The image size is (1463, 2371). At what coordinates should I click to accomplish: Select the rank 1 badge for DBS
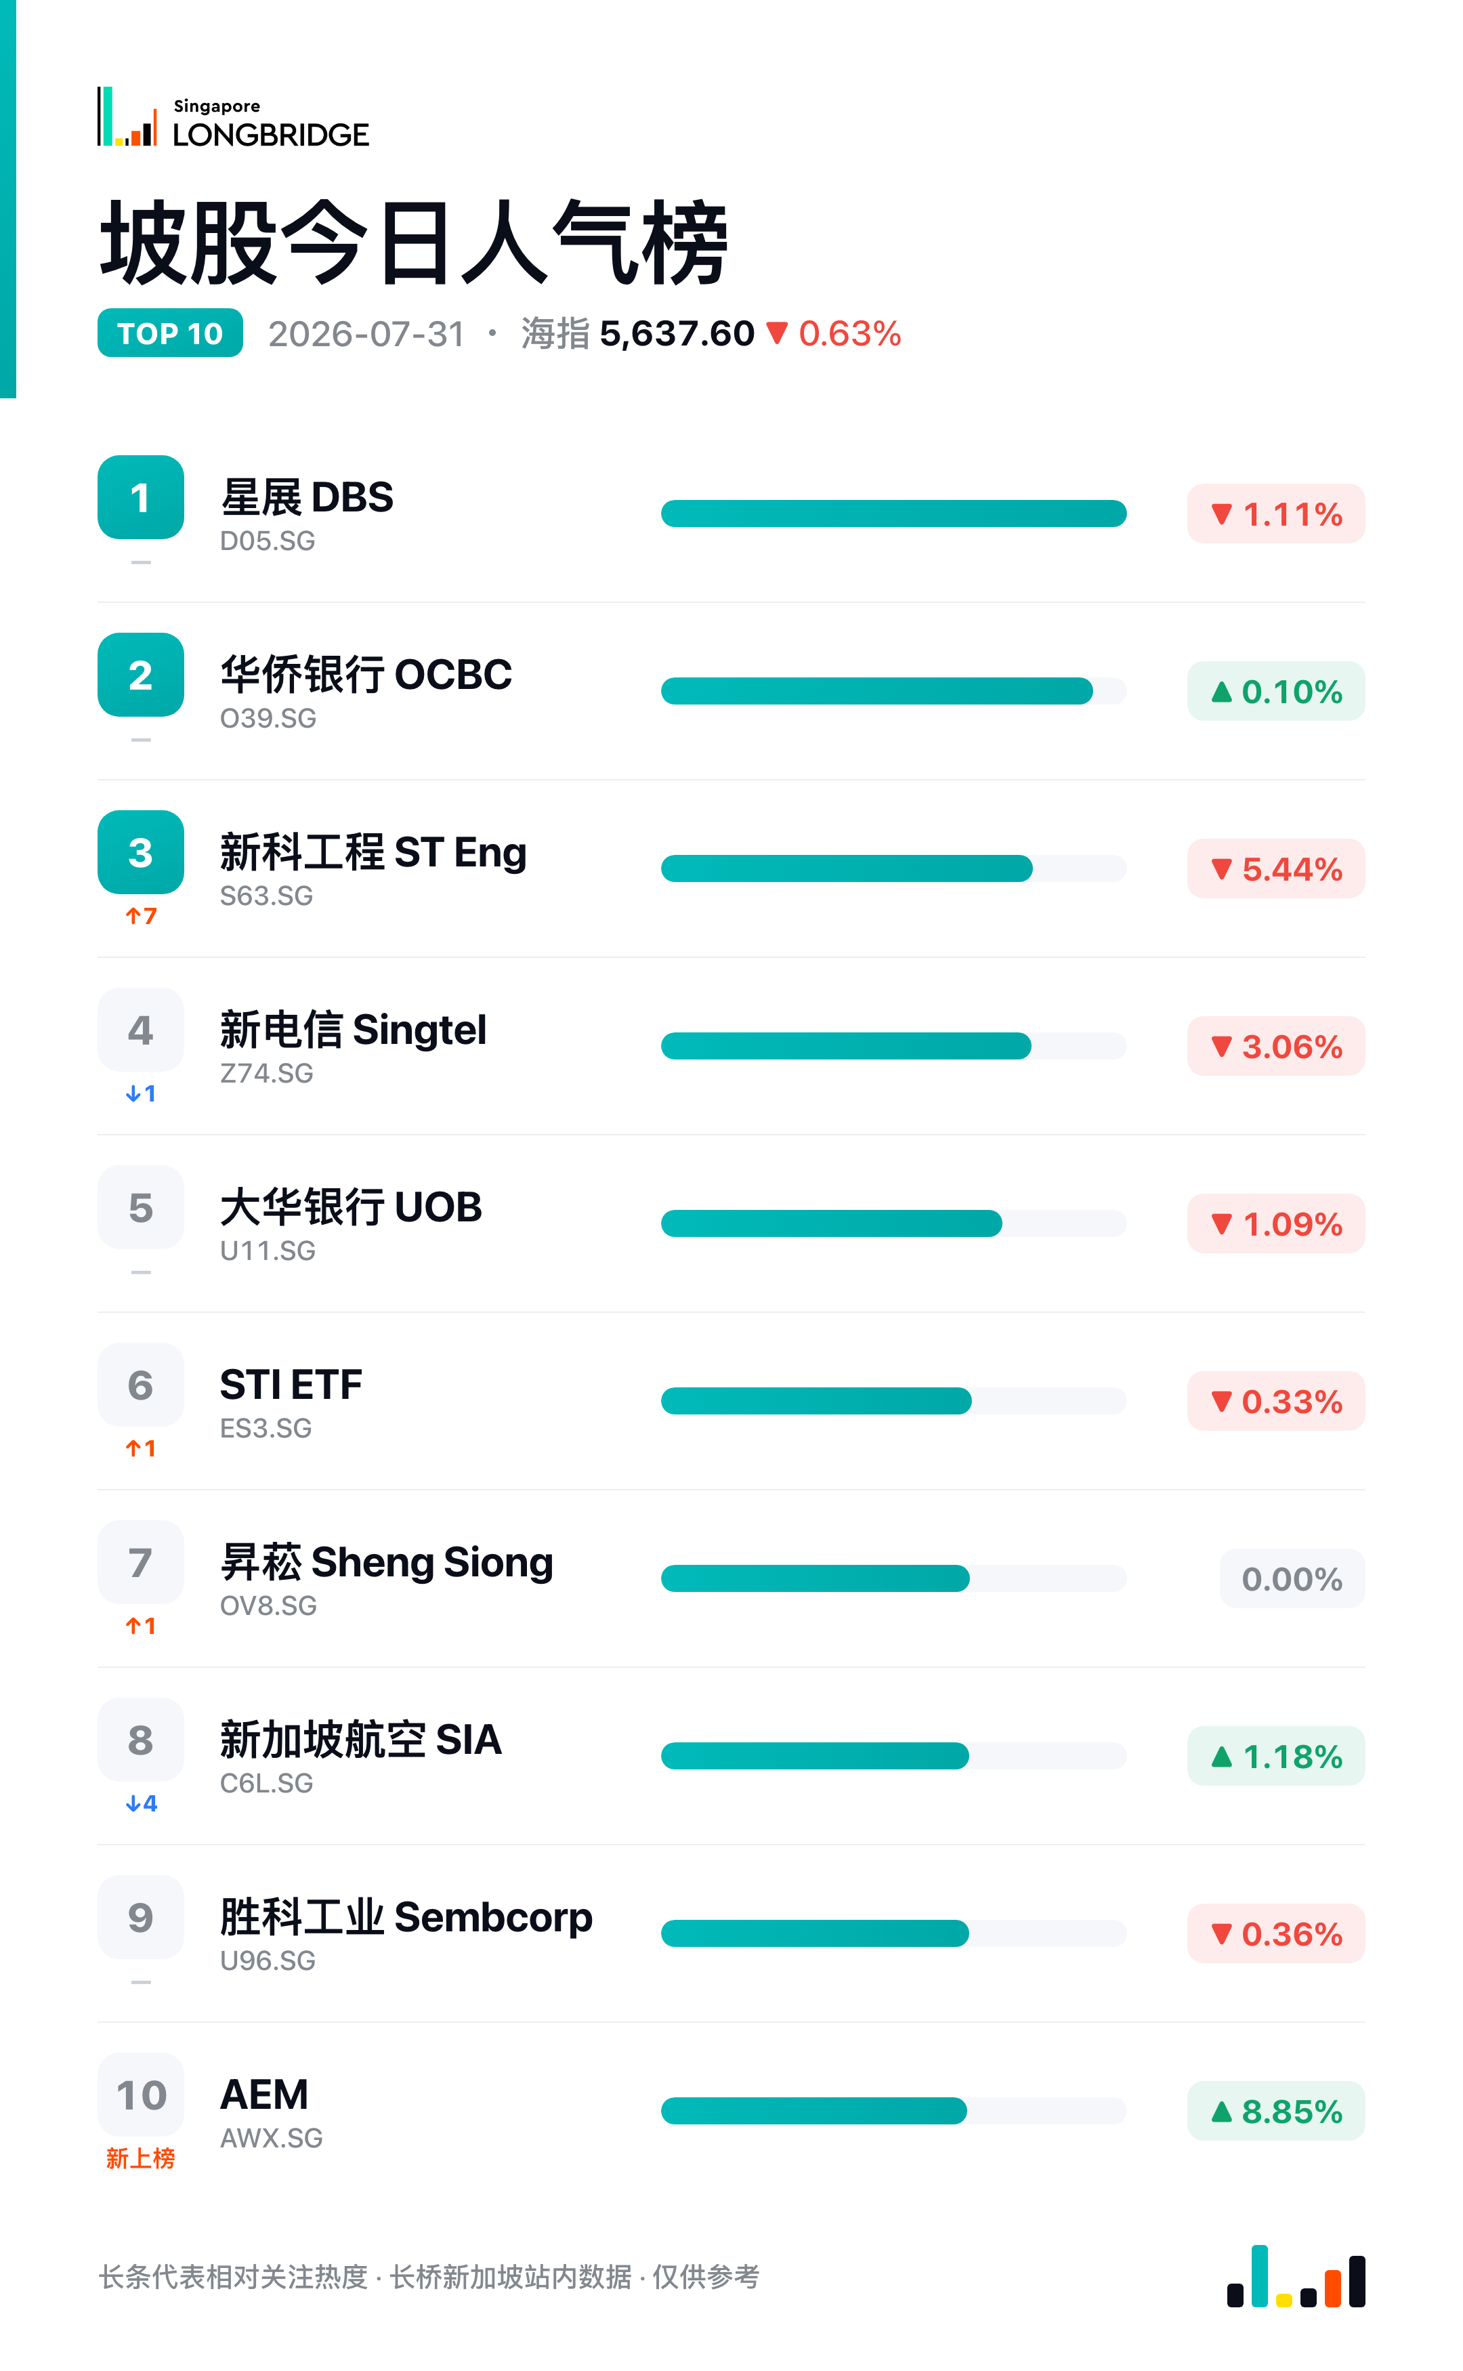coord(140,497)
